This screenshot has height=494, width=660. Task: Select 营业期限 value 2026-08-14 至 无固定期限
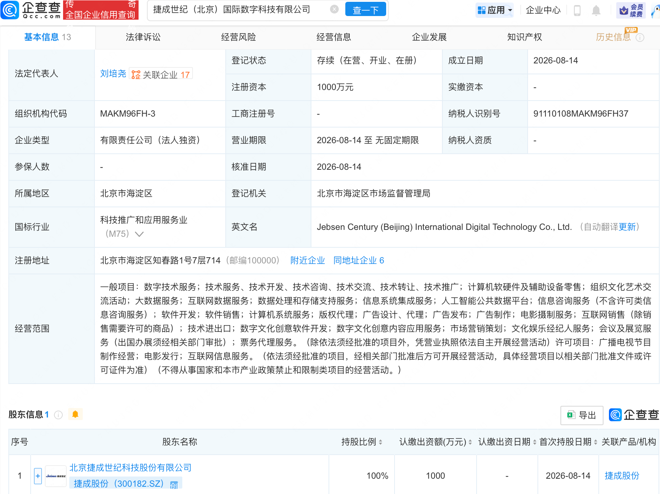[x=368, y=140]
